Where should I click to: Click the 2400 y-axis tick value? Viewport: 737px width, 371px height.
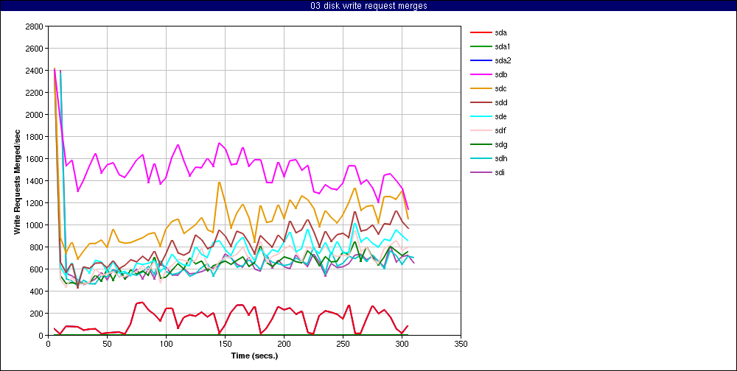pos(35,71)
